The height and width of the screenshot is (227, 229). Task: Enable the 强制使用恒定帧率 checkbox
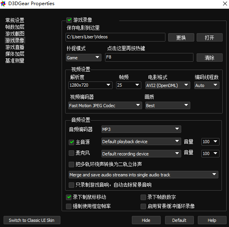click(69, 206)
